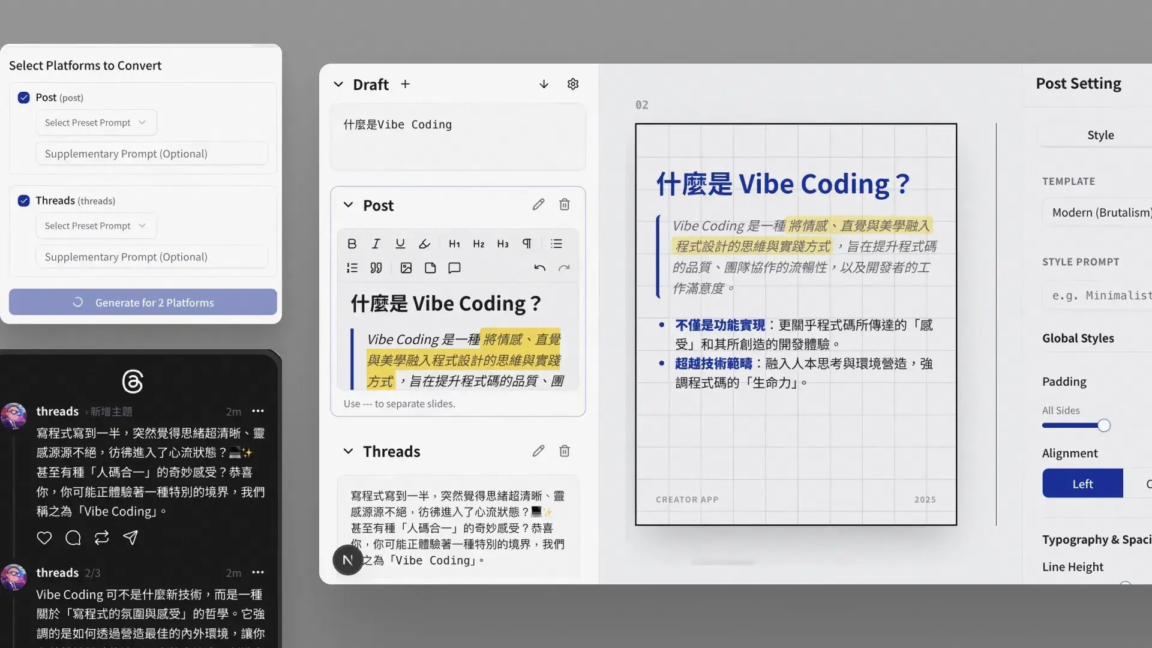This screenshot has height=648, width=1152.
Task: Undo the last edit in Post editor
Action: [539, 268]
